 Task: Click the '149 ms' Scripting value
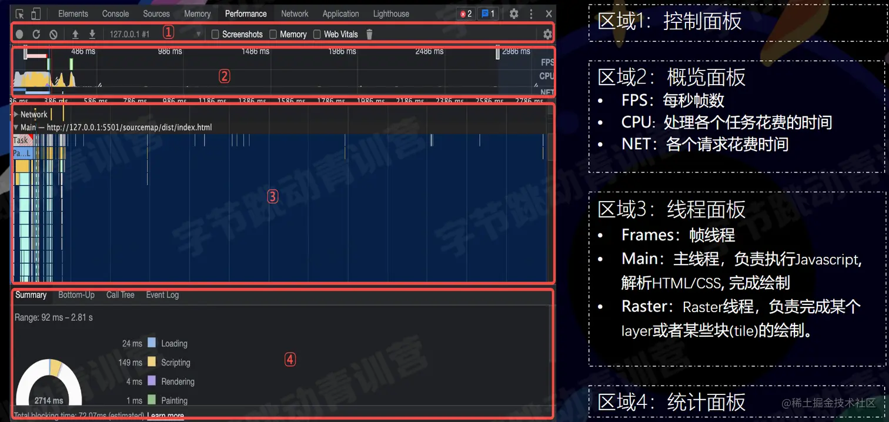tap(130, 363)
